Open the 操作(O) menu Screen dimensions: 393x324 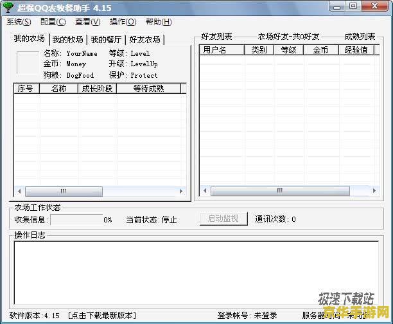(123, 22)
